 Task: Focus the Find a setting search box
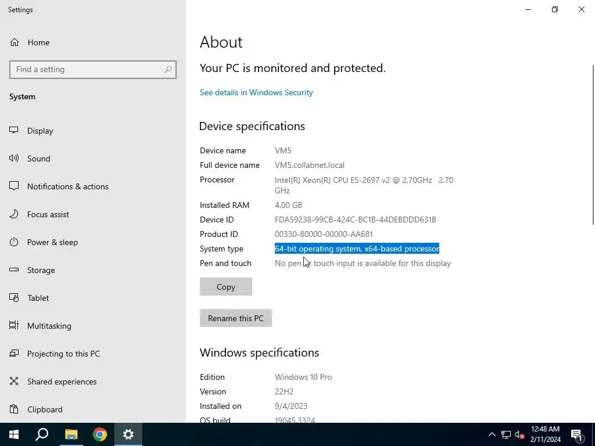click(x=92, y=70)
